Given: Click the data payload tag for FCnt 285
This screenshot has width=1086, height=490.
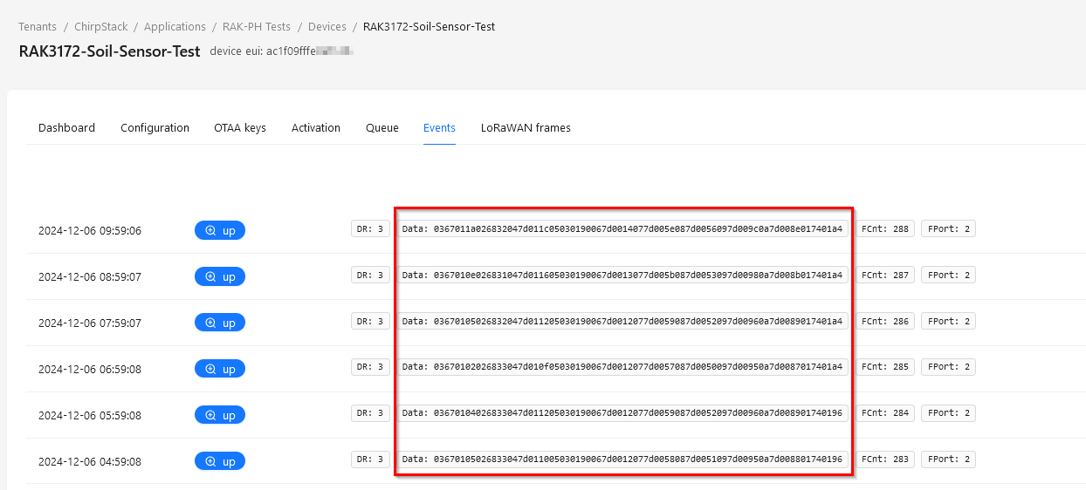Looking at the screenshot, I should 622,367.
